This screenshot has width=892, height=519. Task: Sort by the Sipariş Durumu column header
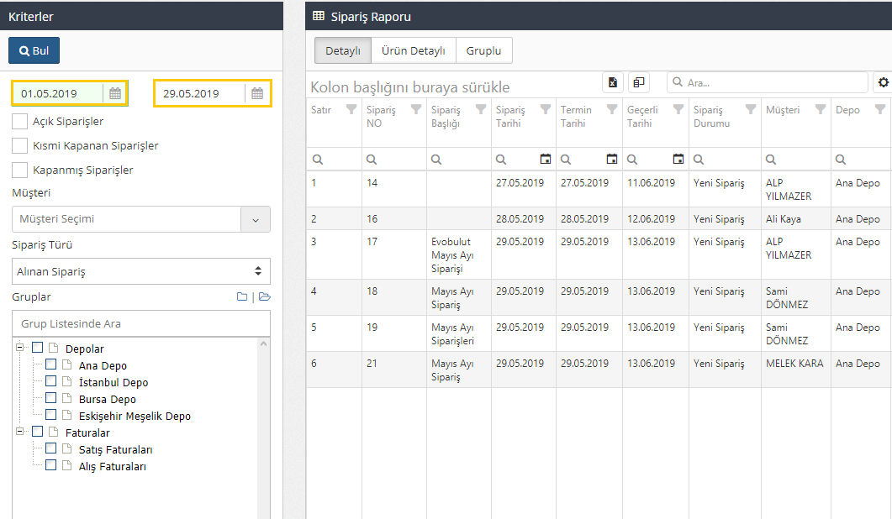tap(711, 117)
